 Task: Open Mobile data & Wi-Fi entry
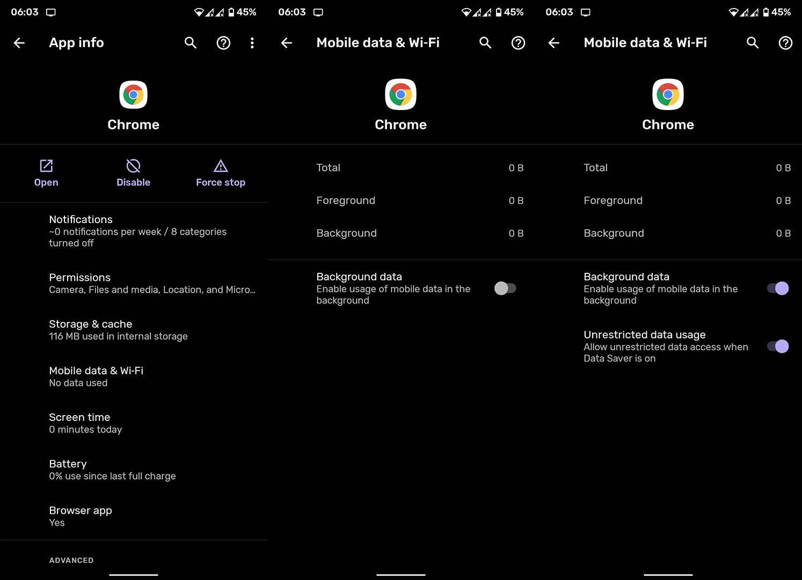[x=134, y=376]
